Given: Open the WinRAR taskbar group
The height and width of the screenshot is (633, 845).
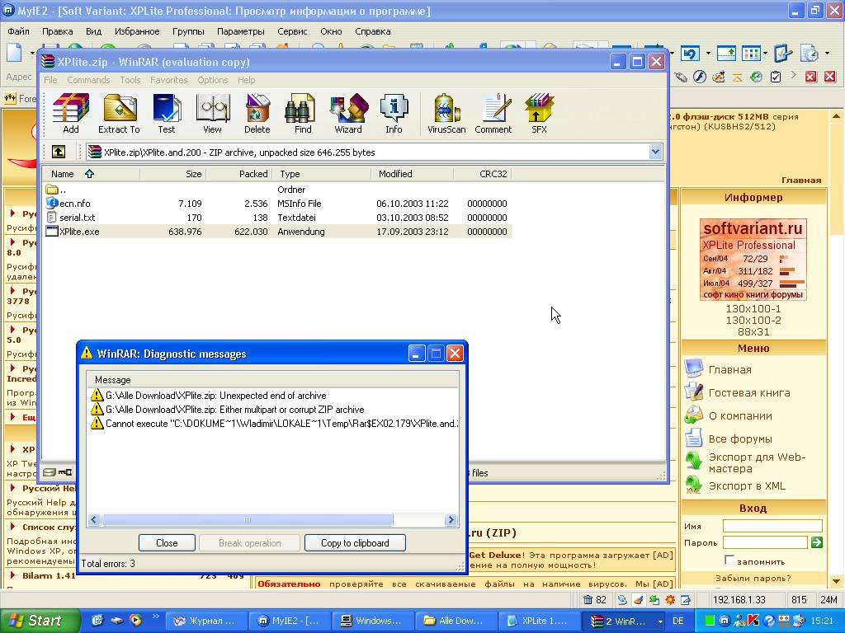Looking at the screenshot, I should [x=625, y=621].
